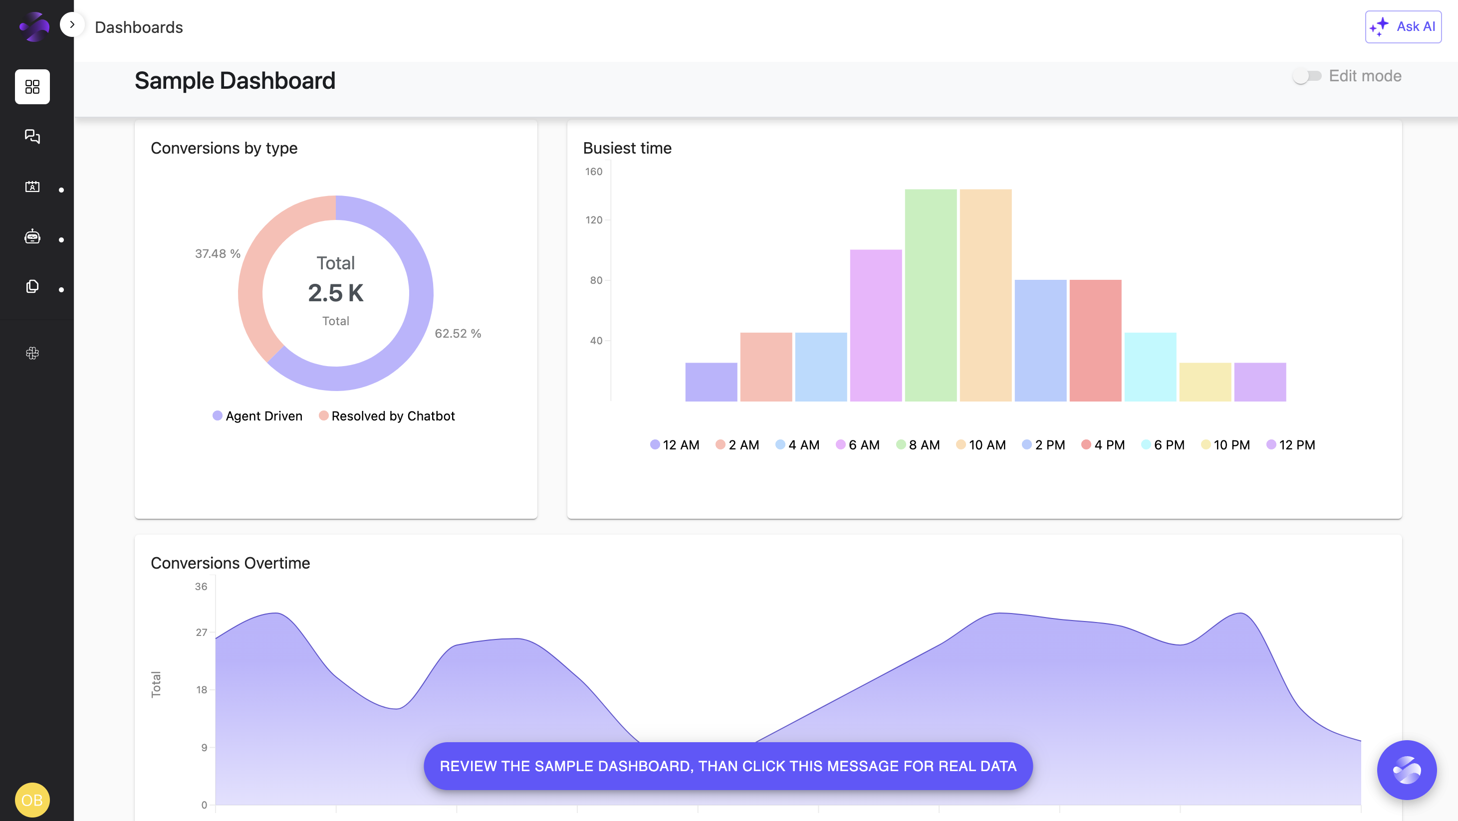Image resolution: width=1458 pixels, height=821 pixels.
Task: Open the contacts calendar icon in sidebar
Action: coord(32,187)
